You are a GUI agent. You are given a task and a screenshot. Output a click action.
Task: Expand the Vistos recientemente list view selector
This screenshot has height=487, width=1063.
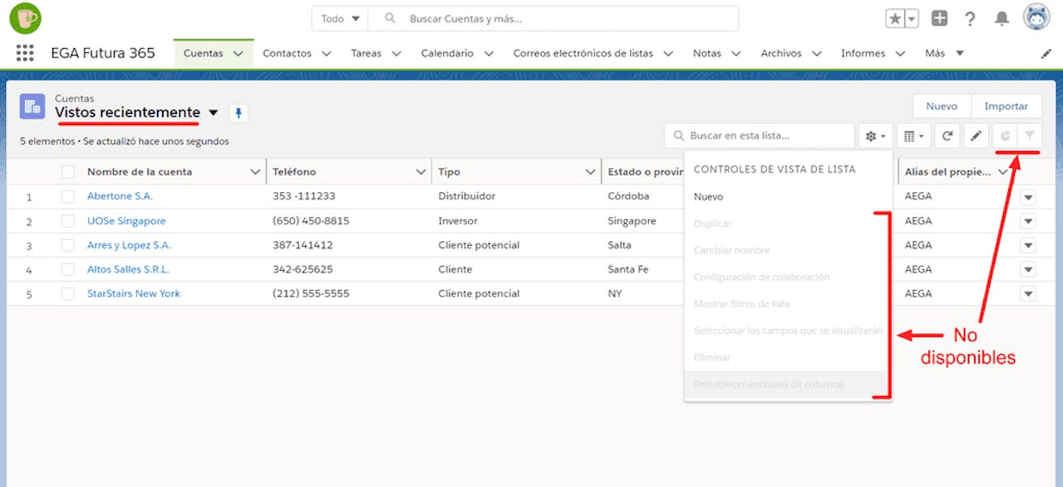point(213,113)
